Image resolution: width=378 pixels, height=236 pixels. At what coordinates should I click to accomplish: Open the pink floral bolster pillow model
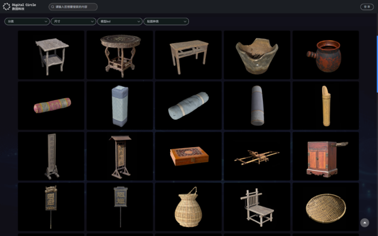click(x=51, y=106)
